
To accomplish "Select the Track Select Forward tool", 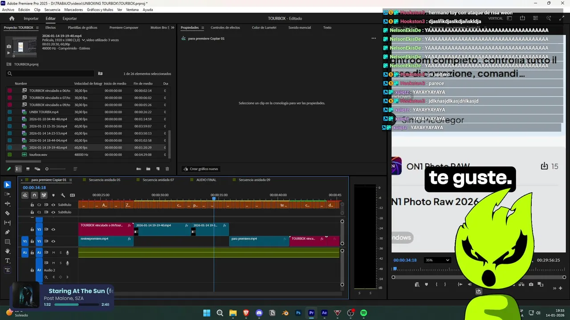I will click(8, 194).
